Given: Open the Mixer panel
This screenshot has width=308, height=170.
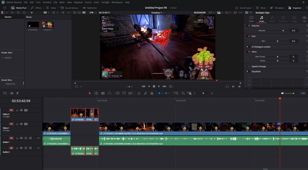Looking at the screenshot, I should (x=261, y=8).
